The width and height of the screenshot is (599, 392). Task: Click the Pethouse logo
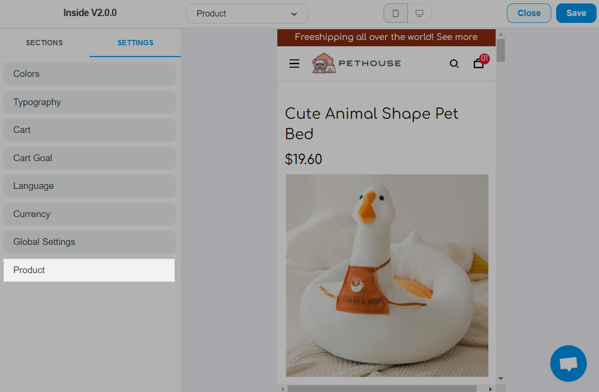click(356, 63)
